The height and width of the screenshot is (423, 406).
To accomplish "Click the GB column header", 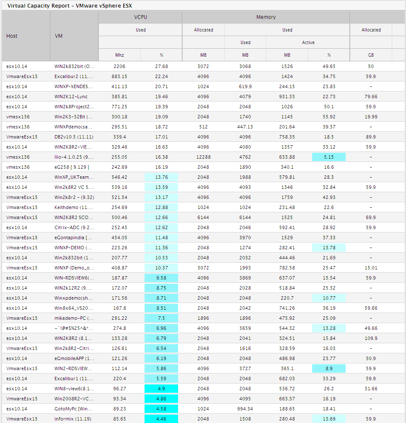I will click(371, 55).
